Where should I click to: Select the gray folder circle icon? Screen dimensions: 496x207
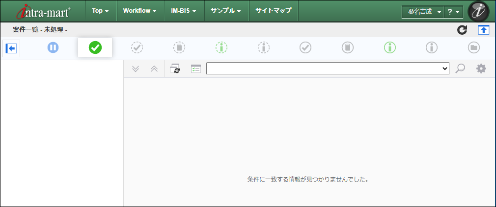(474, 48)
